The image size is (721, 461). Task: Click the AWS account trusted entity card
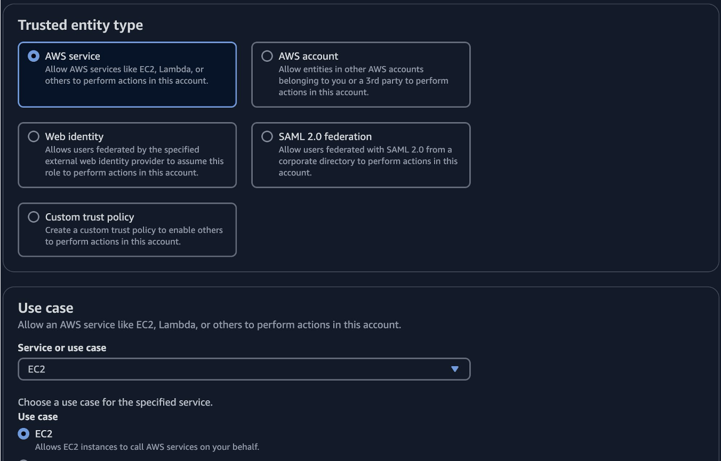click(360, 75)
